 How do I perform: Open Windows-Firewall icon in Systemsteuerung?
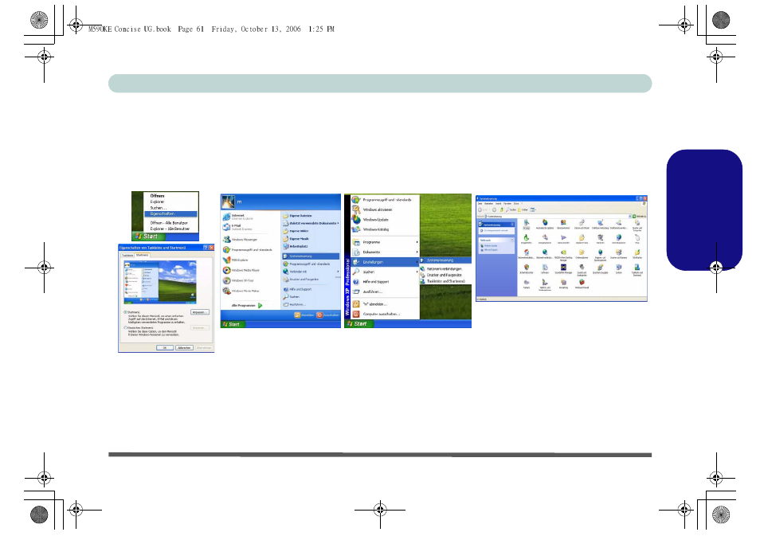point(583,282)
